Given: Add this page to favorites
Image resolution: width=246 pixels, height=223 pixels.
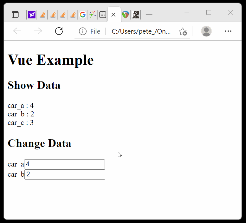Looking at the screenshot, I should pos(183,31).
